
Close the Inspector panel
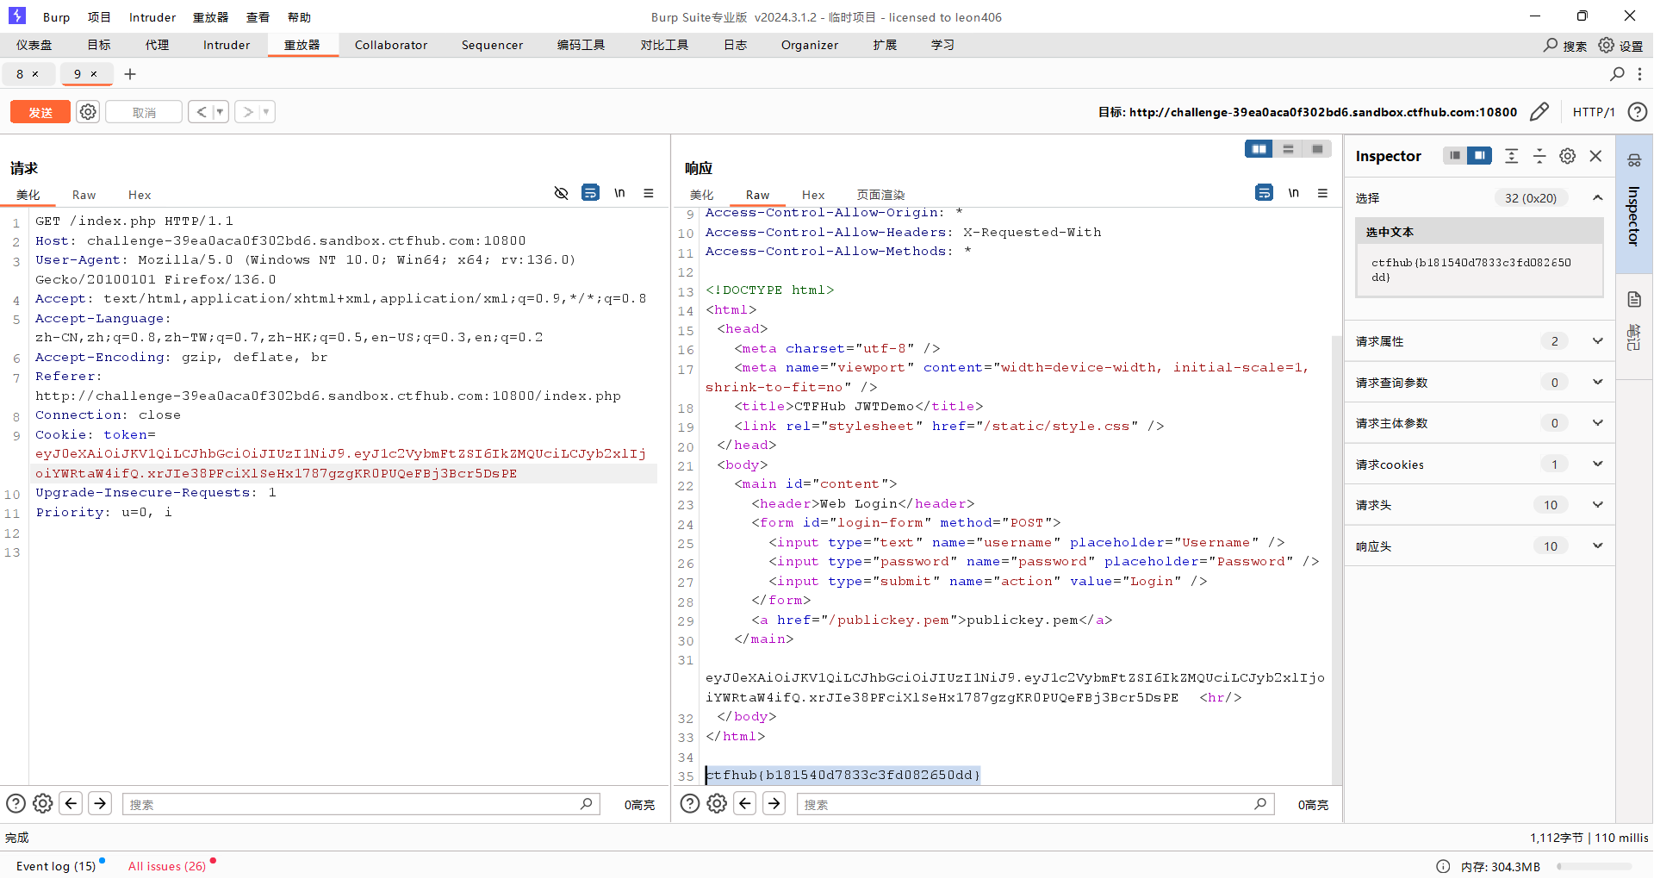click(x=1595, y=156)
